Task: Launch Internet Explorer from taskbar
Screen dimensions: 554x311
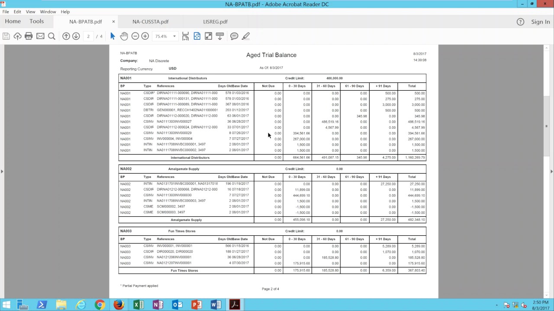Action: (81, 305)
